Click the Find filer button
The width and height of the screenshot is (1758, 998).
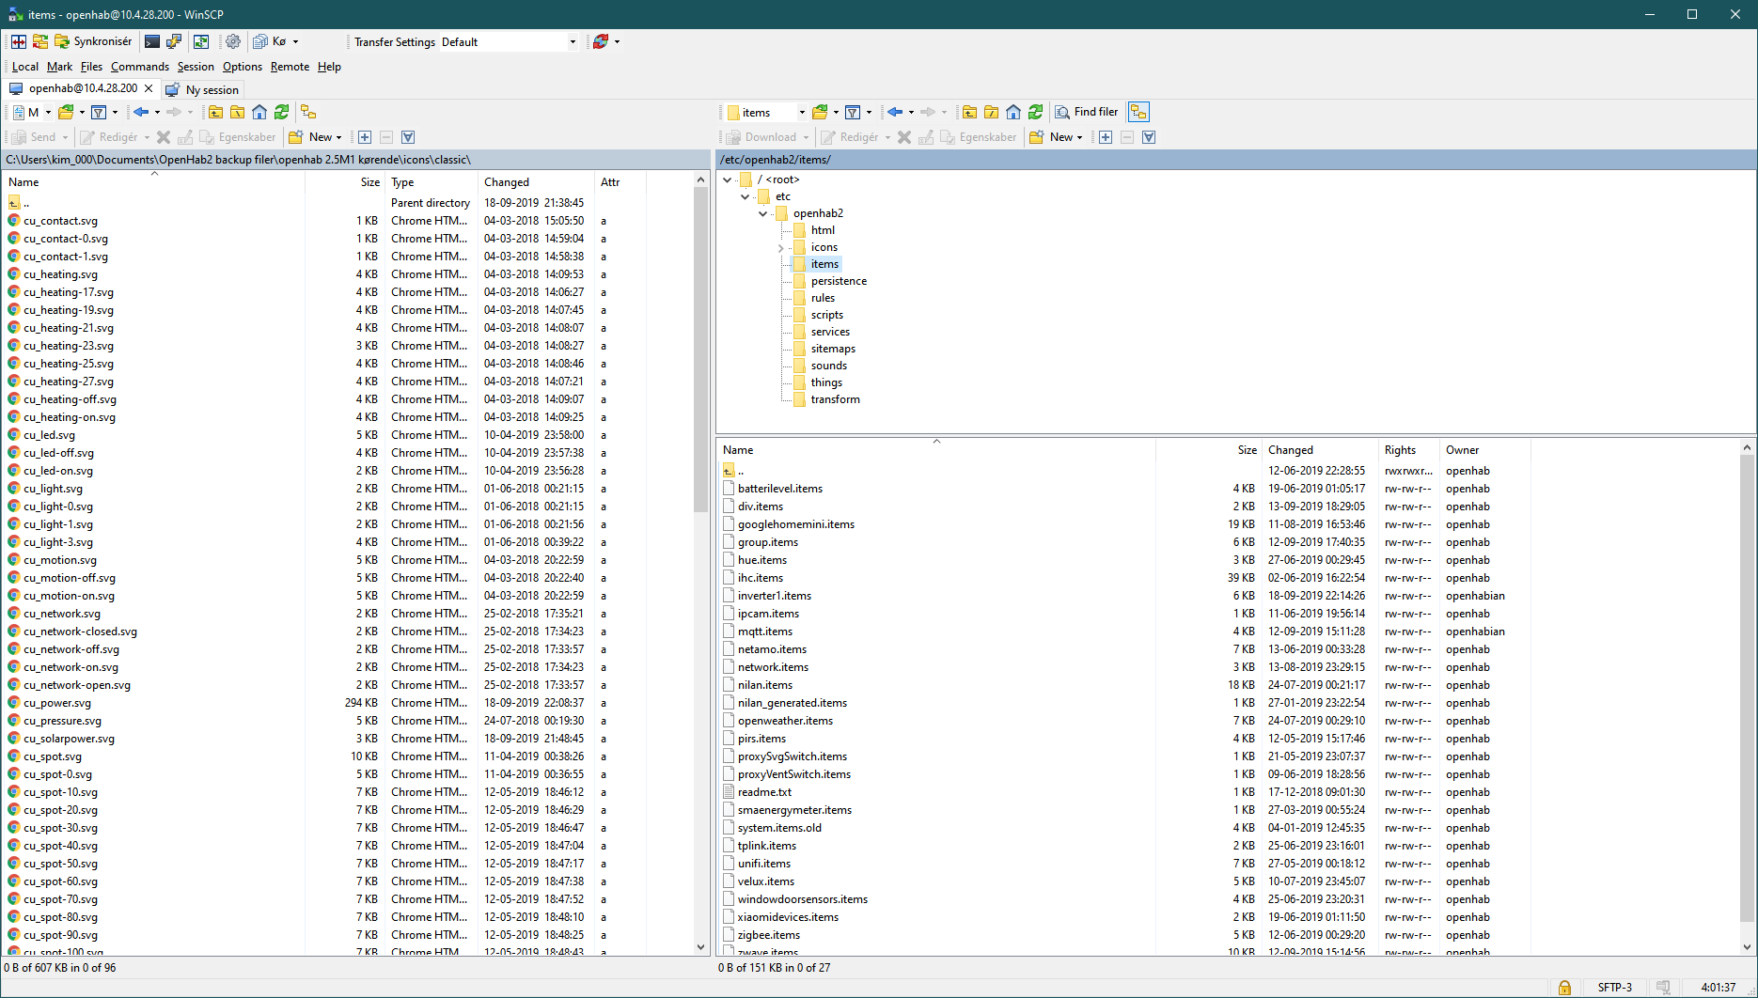[1087, 112]
